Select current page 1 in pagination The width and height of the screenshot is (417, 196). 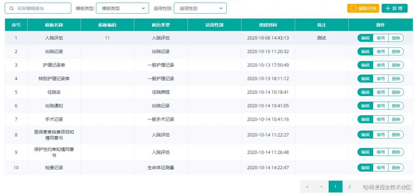[x=335, y=187]
